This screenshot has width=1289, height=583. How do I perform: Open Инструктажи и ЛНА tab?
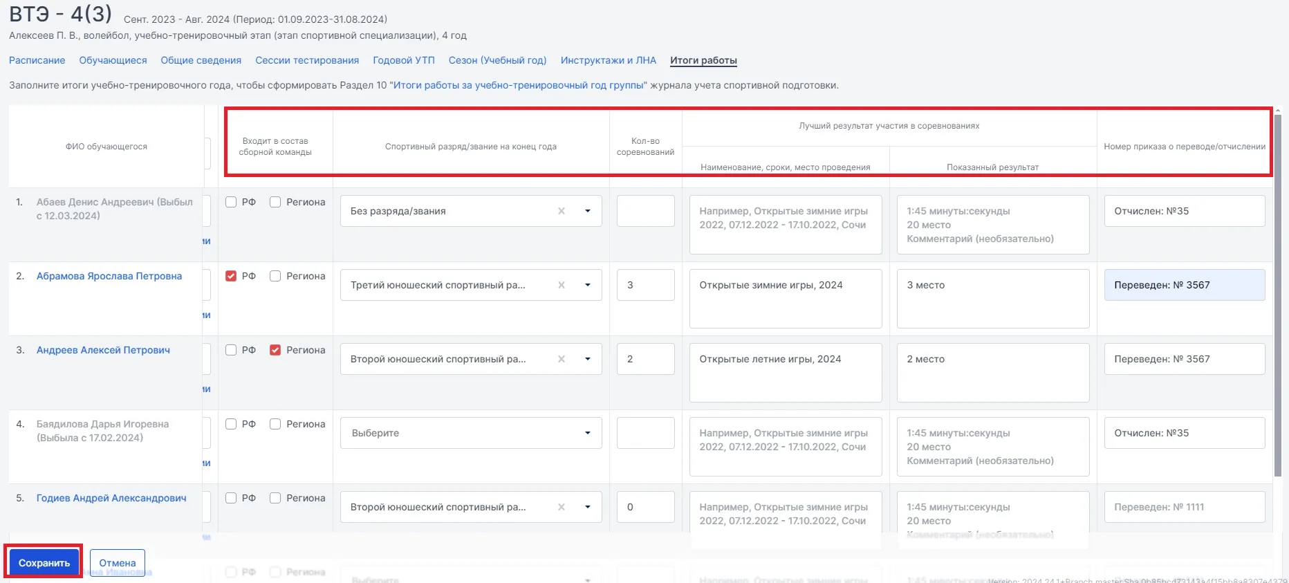click(609, 60)
